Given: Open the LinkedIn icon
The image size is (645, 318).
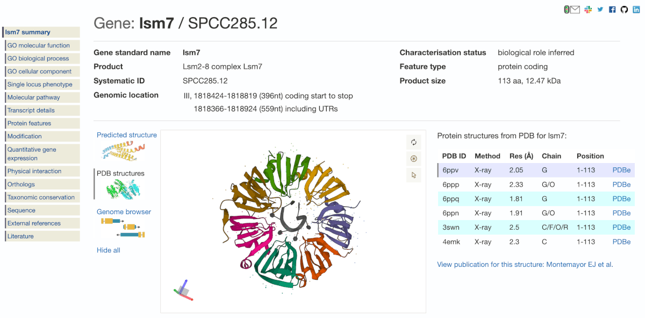Looking at the screenshot, I should tap(636, 10).
